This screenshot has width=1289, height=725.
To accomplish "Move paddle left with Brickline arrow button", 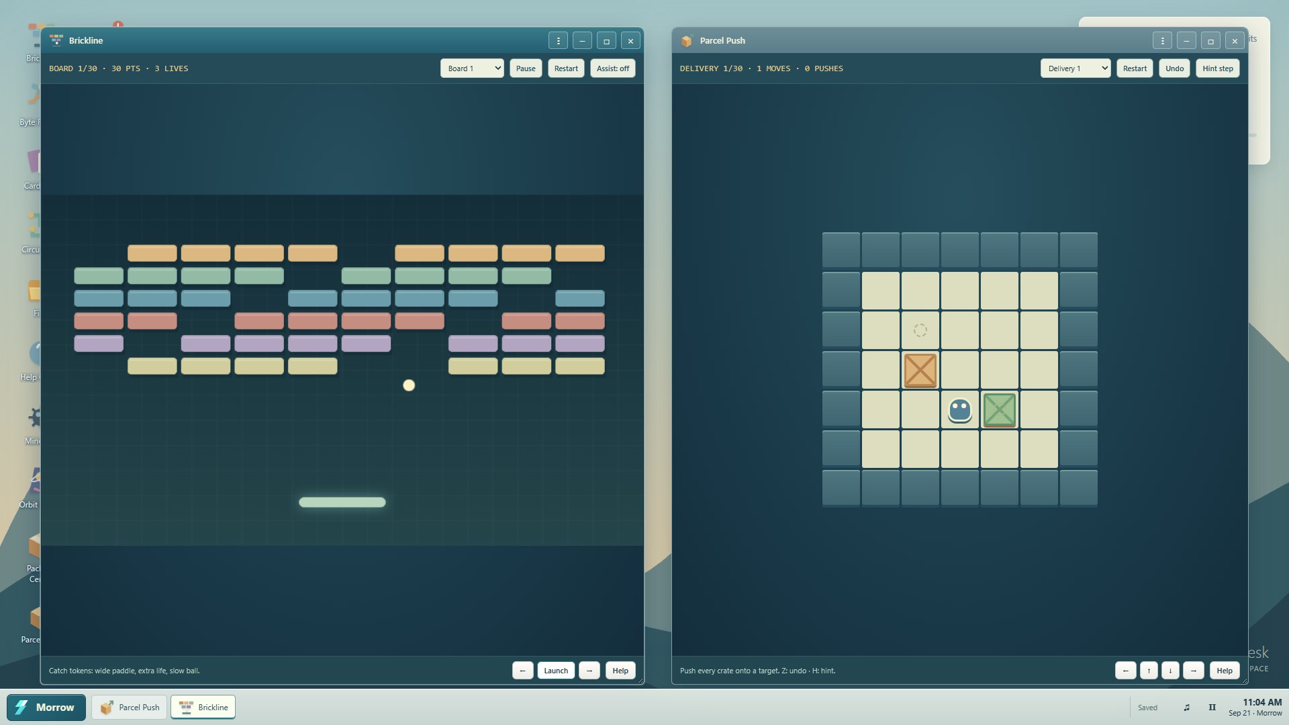I will click(522, 671).
